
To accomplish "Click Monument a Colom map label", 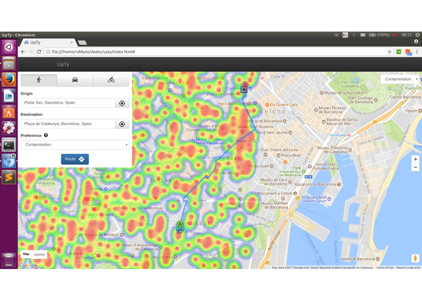I will pyautogui.click(x=275, y=194).
